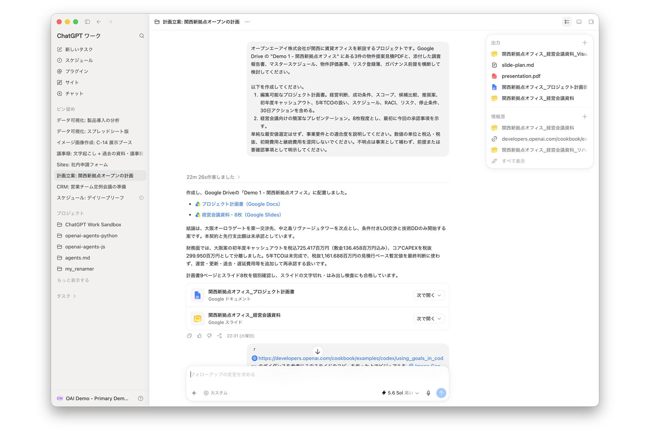Open 関西新拠点オフィス_経営会議資料 source in 情報源
The image size is (650, 433).
click(x=540, y=128)
